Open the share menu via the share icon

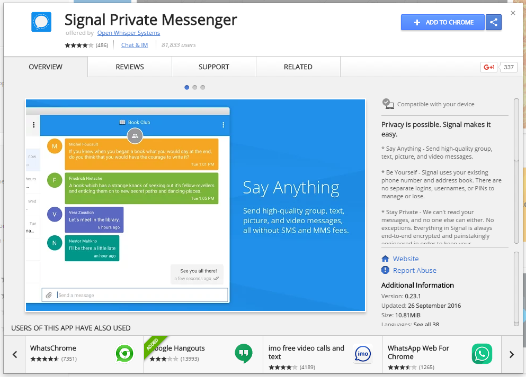click(x=493, y=22)
